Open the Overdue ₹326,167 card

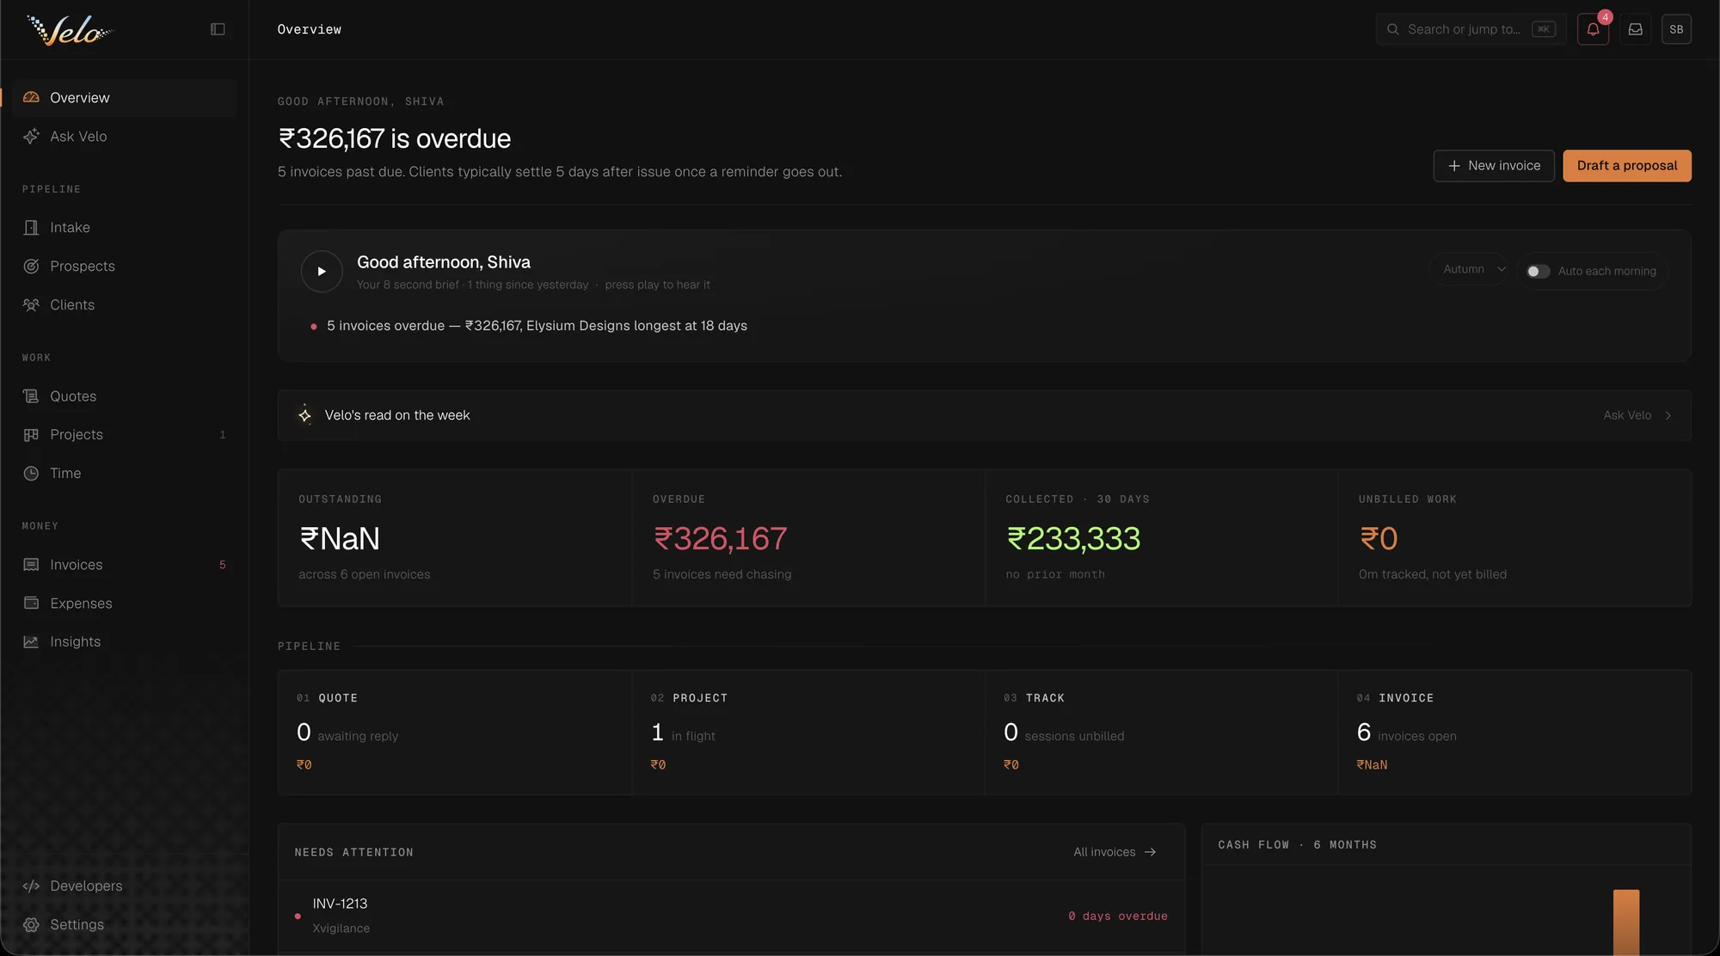(808, 538)
